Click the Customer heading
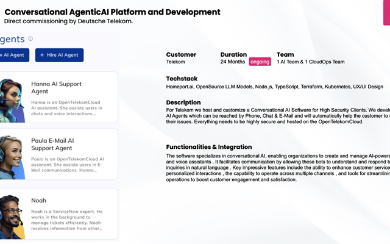Screen dimensions: 390x244 coord(181,54)
